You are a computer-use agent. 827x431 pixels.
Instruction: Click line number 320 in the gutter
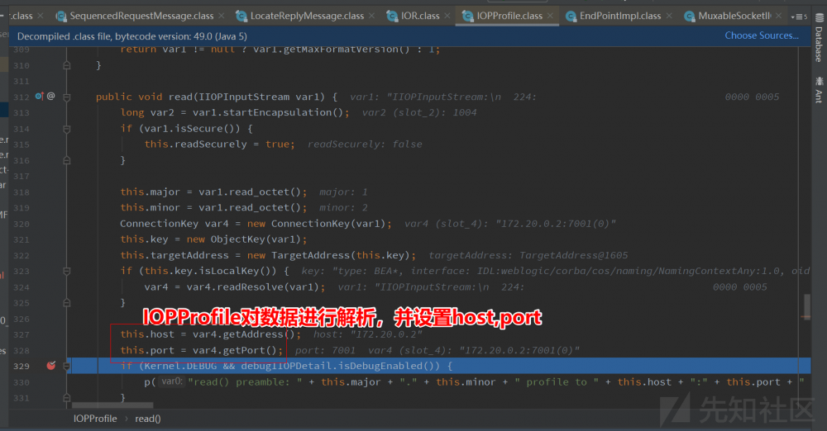(x=22, y=224)
